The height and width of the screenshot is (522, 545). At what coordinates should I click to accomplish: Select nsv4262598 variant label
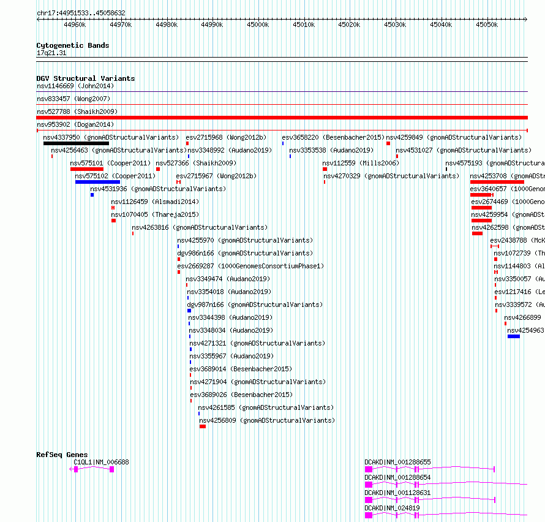pos(508,227)
